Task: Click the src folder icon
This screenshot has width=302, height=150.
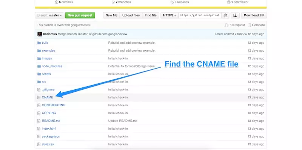Action: click(39, 82)
